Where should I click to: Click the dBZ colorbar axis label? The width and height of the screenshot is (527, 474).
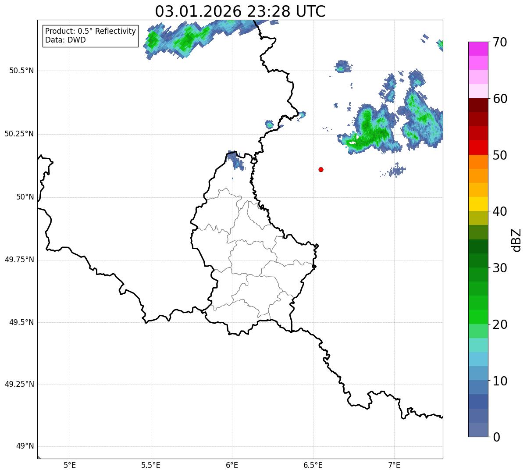point(516,240)
